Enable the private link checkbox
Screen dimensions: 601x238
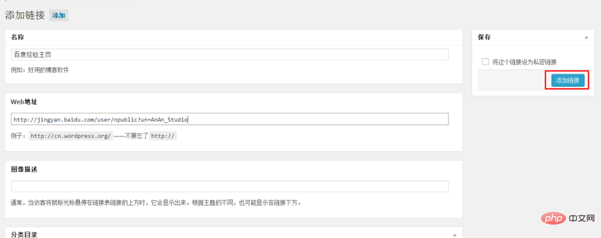point(485,62)
